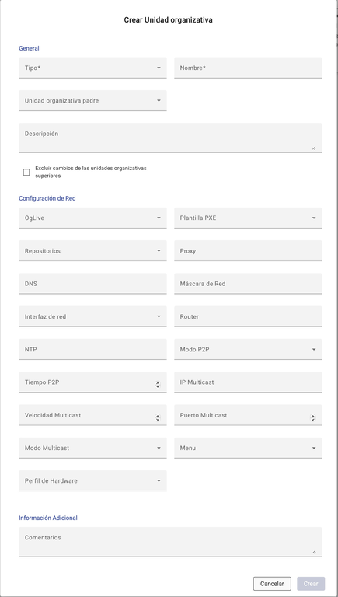Viewport: 338px width, 597px height.
Task: Open the Perfil de Hardware dropdown
Action: (92, 481)
